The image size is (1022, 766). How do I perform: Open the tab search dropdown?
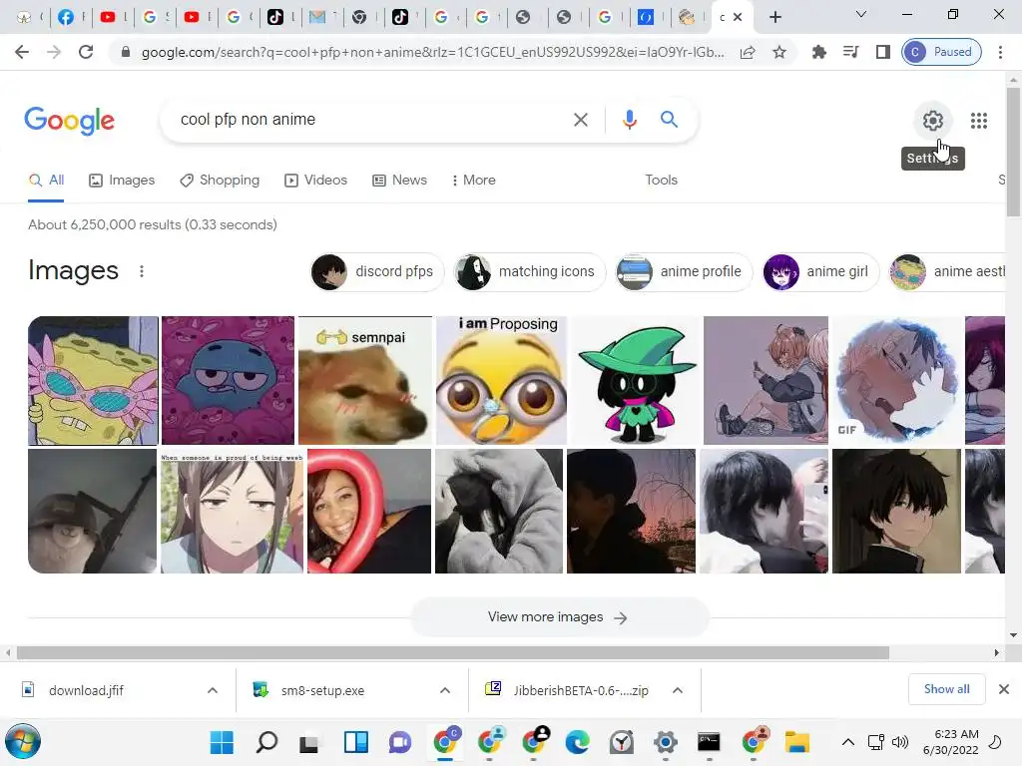coord(861,14)
